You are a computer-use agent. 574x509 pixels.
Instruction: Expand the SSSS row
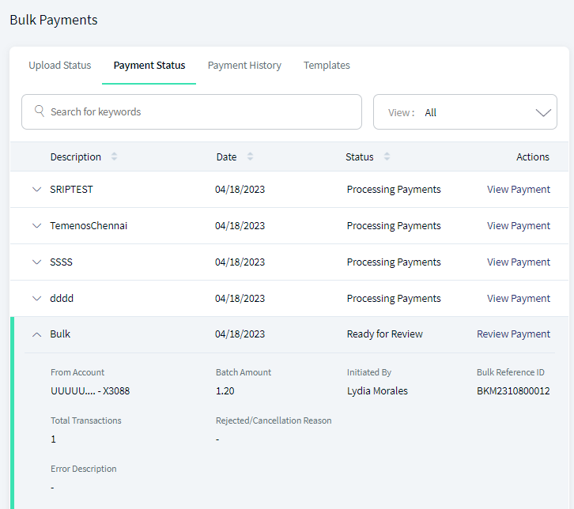click(x=36, y=262)
